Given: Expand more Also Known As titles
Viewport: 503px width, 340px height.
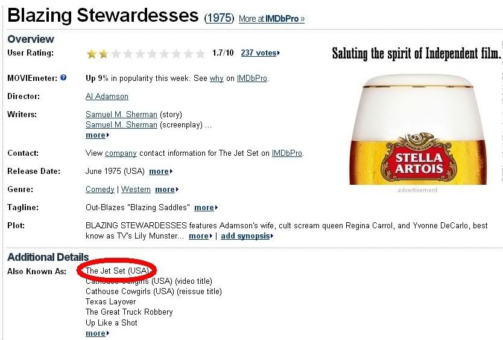Looking at the screenshot, I should [96, 333].
